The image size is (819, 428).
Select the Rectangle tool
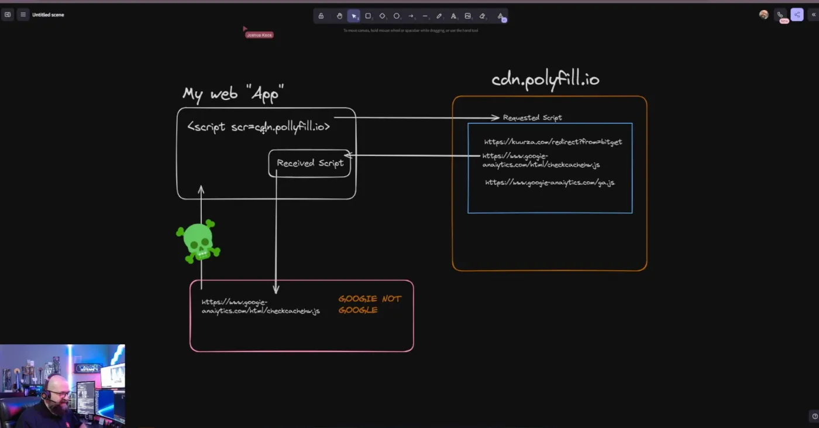tap(368, 16)
